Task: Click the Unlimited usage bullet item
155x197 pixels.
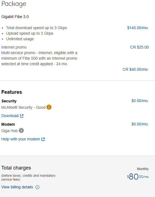Action: (x=20, y=39)
